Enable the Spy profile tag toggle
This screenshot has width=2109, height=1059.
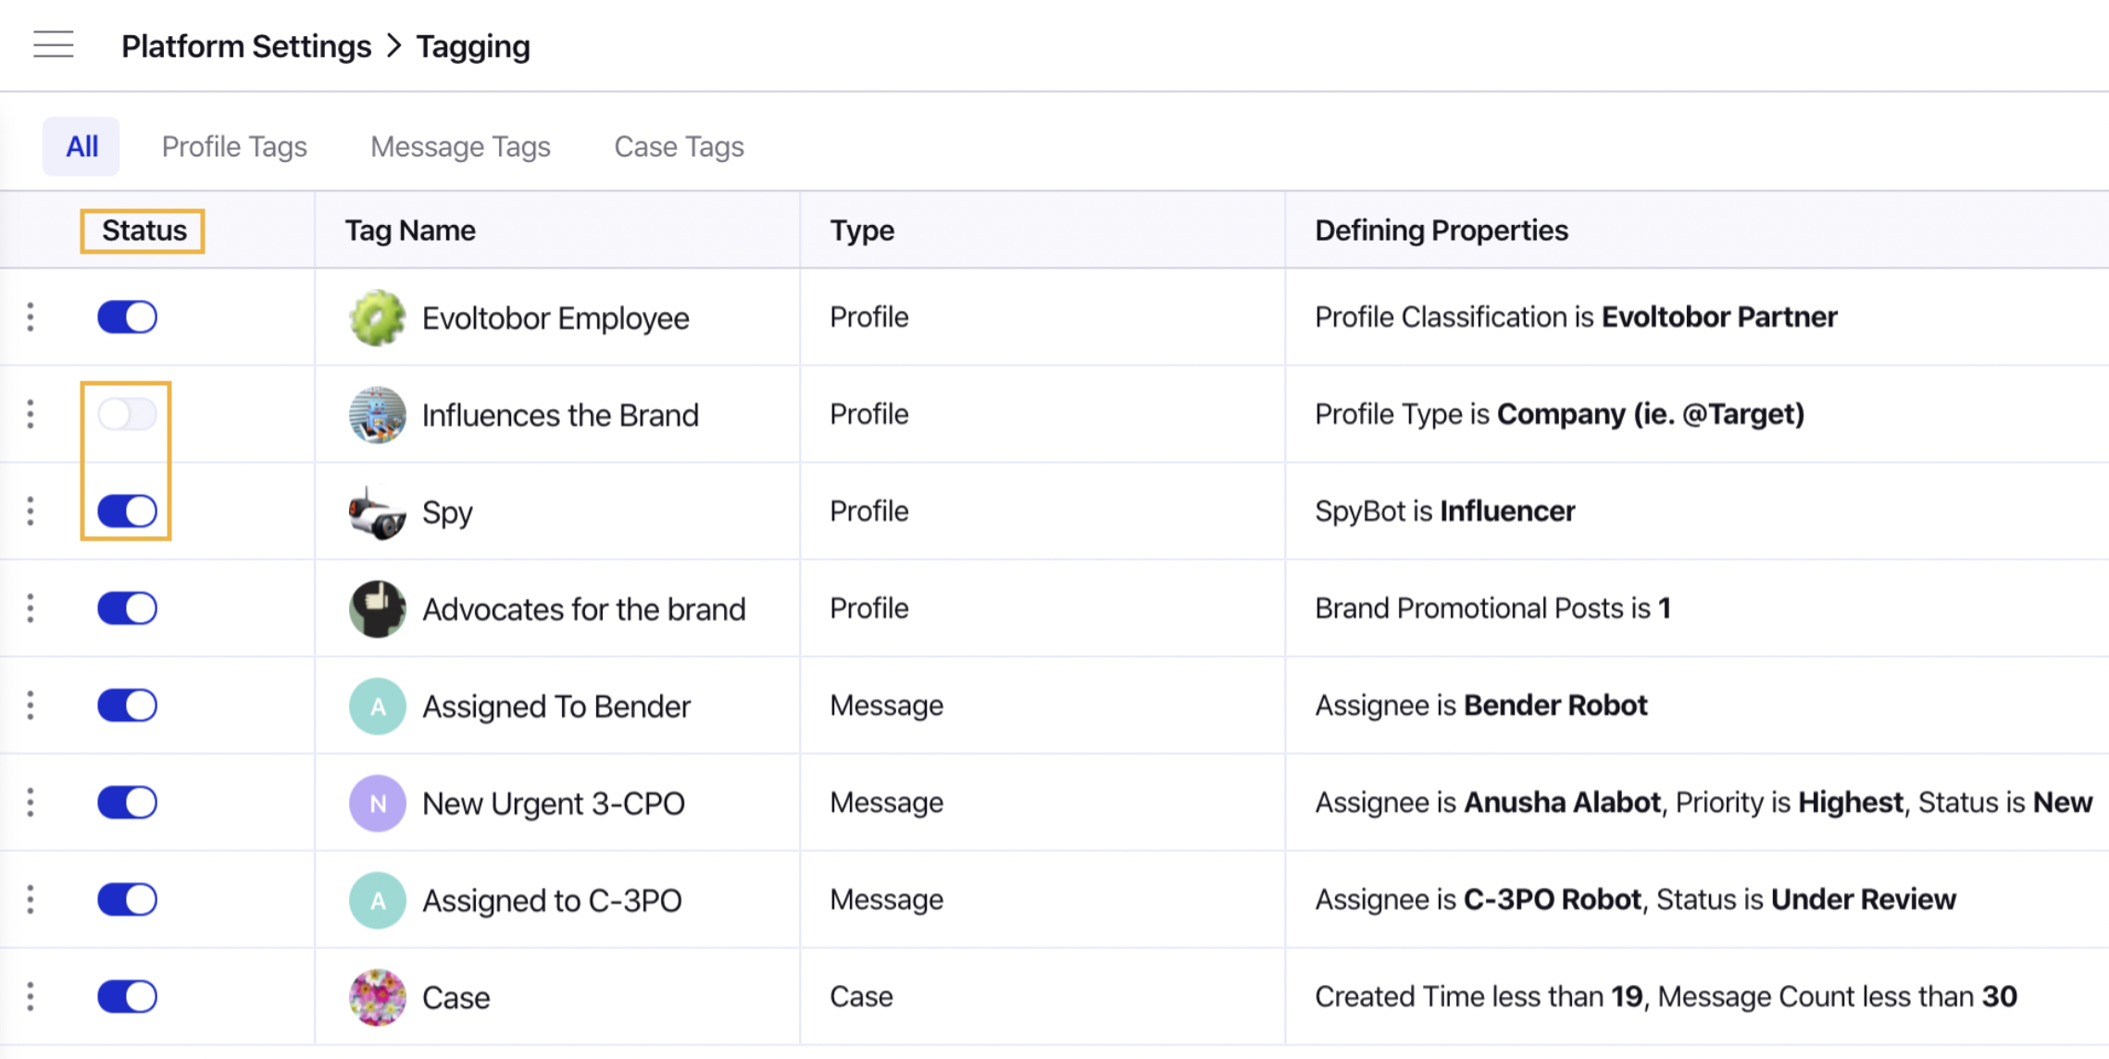pos(127,511)
